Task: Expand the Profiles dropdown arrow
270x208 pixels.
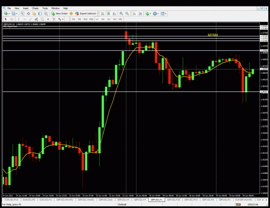Action: pos(17,13)
